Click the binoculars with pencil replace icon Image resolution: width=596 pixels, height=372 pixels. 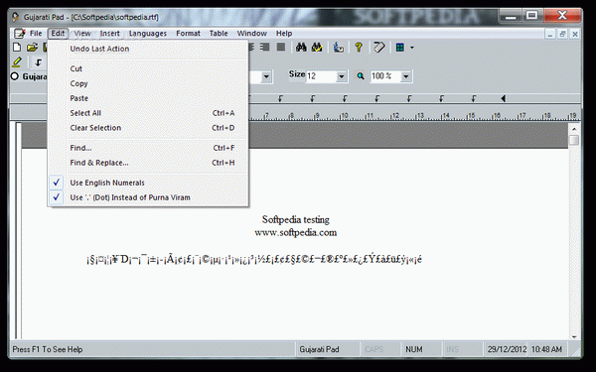coord(317,48)
